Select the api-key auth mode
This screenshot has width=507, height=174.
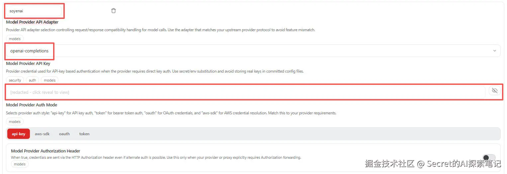coord(19,134)
